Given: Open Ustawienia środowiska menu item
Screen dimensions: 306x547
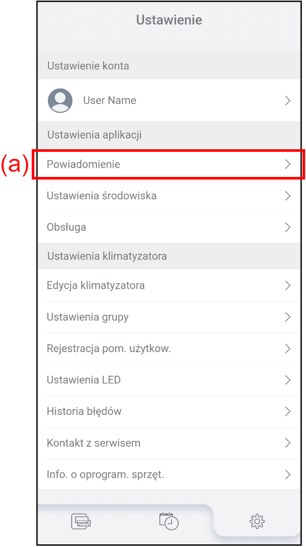Looking at the screenshot, I should pos(102,196).
